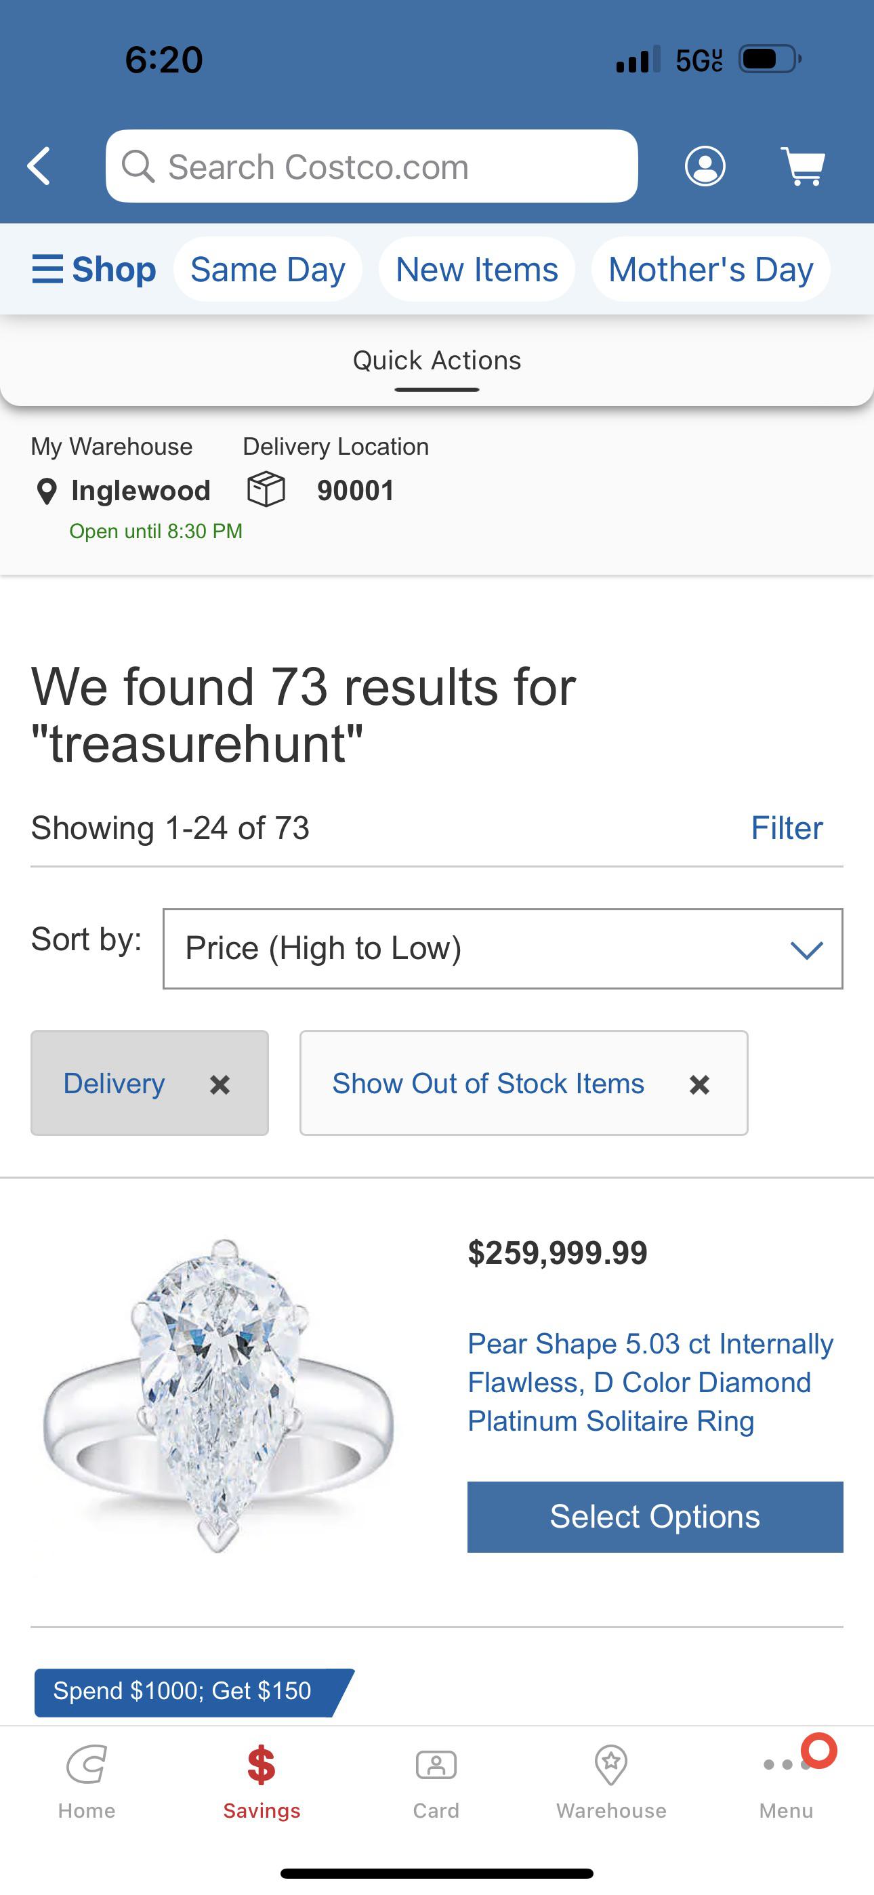Viewport: 874px width, 1895px height.
Task: Open the Card tab icon
Action: click(436, 1779)
